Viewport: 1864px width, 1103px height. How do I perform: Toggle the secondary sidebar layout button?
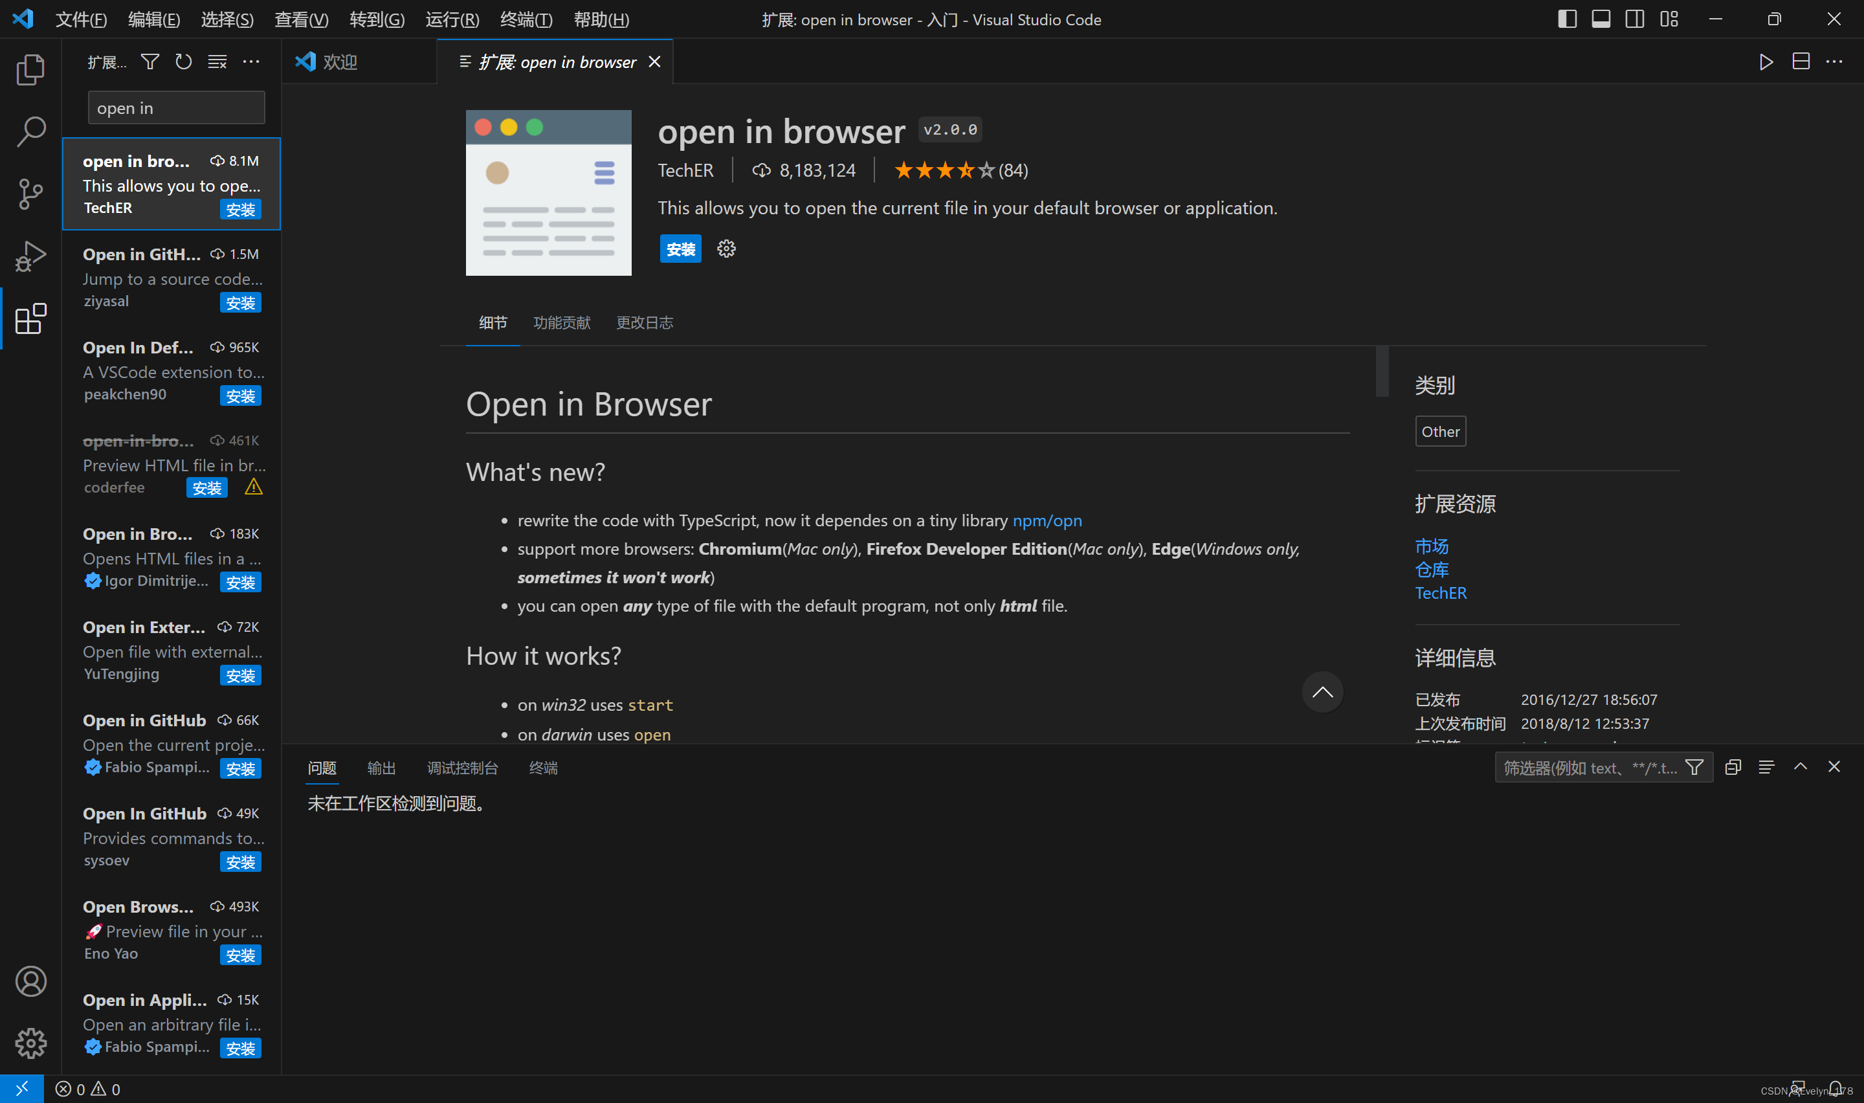(x=1634, y=19)
